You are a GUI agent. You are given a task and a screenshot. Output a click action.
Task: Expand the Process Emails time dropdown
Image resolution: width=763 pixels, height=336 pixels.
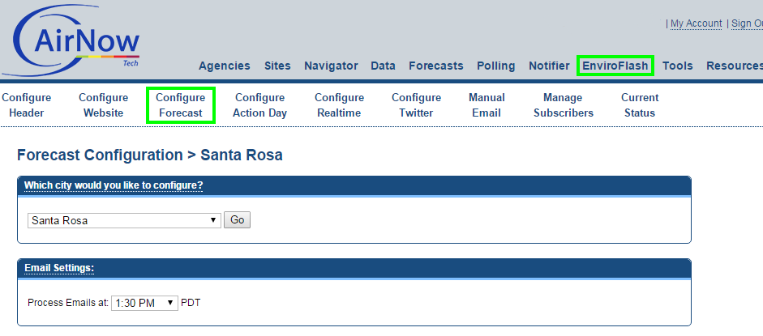[x=144, y=303]
